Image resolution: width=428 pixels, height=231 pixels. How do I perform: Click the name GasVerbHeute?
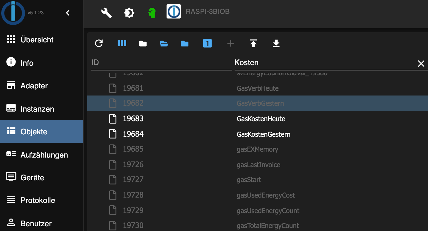[x=258, y=88]
